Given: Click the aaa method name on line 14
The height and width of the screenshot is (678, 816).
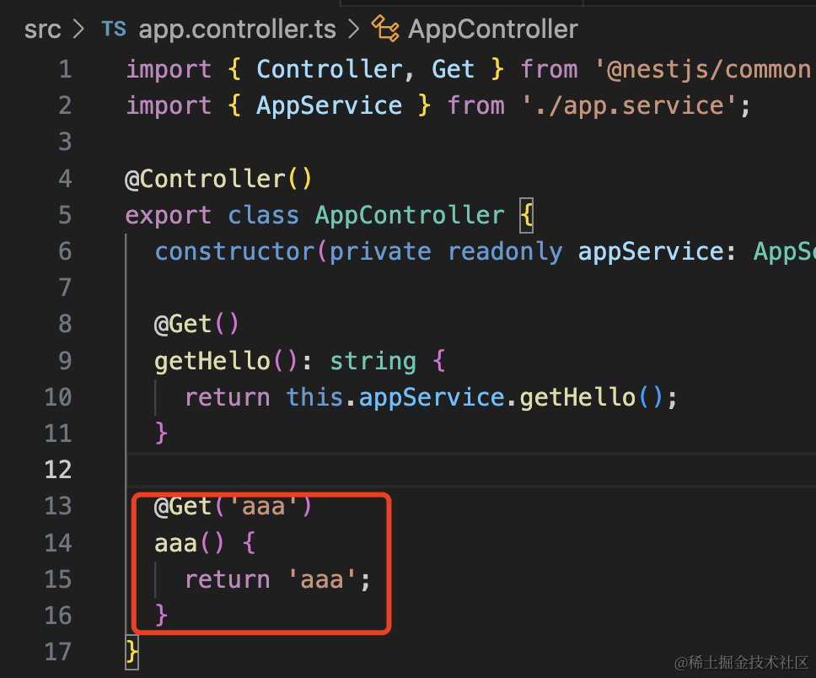Looking at the screenshot, I should click(176, 542).
